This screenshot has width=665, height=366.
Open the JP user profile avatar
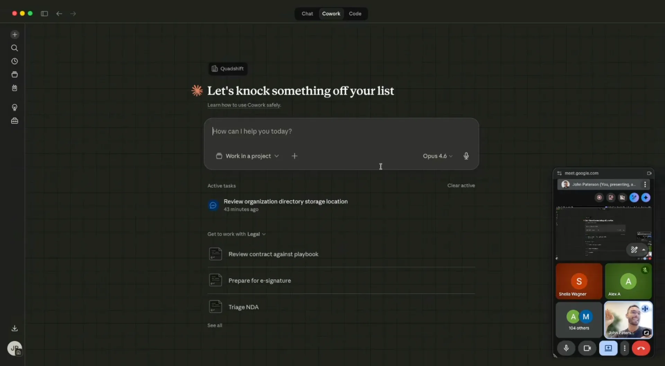15,348
